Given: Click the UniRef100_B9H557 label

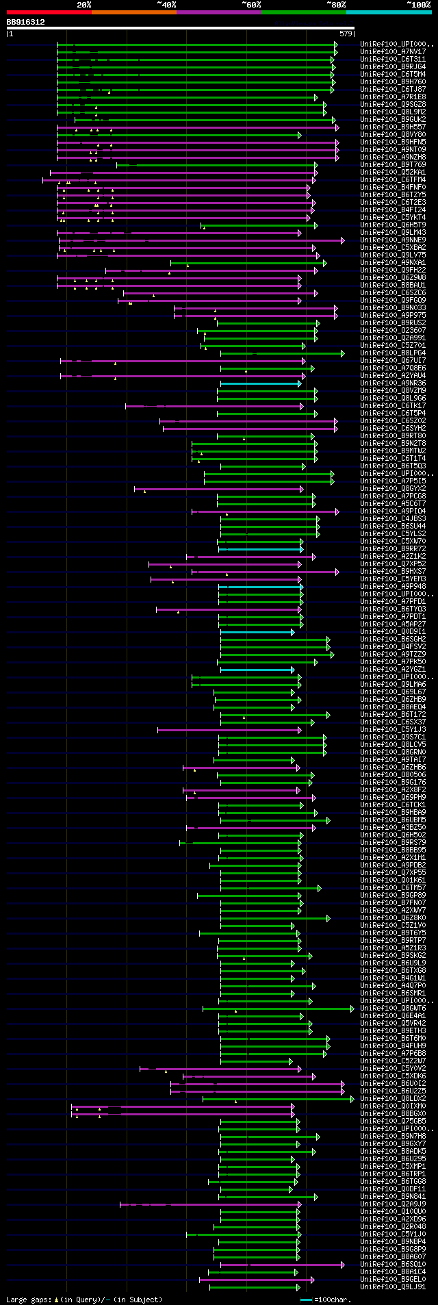Looking at the screenshot, I should point(393,127).
